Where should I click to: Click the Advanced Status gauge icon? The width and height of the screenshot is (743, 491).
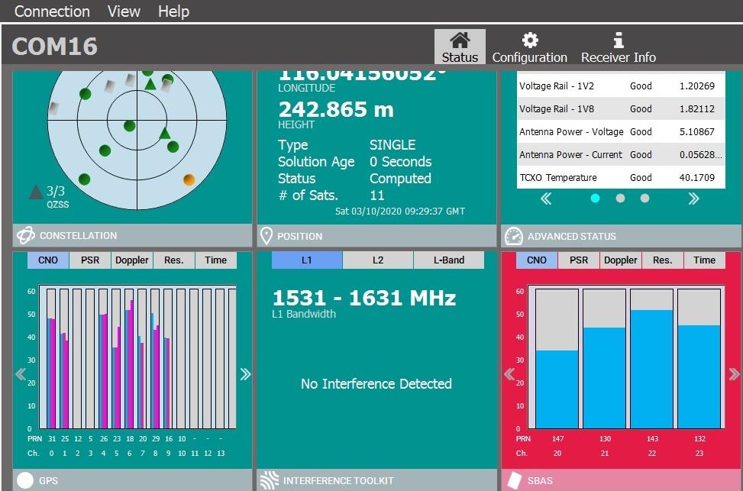pos(514,236)
